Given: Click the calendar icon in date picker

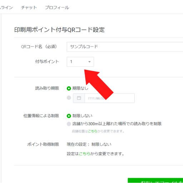Looking at the screenshot, I should tap(79, 98).
